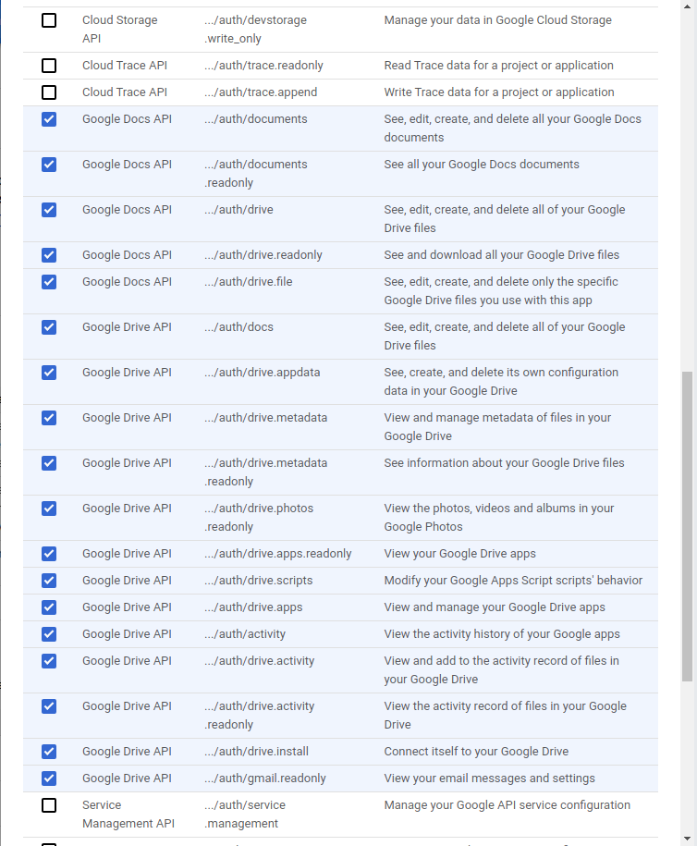The width and height of the screenshot is (697, 846).
Task: Select the 'Cloud Storage API' cell text
Action: click(x=120, y=30)
